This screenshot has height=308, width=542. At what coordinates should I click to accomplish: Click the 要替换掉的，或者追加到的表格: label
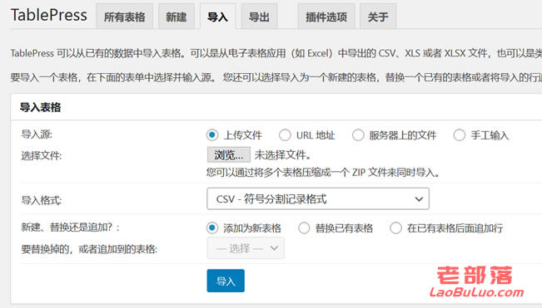pyautogui.click(x=89, y=249)
